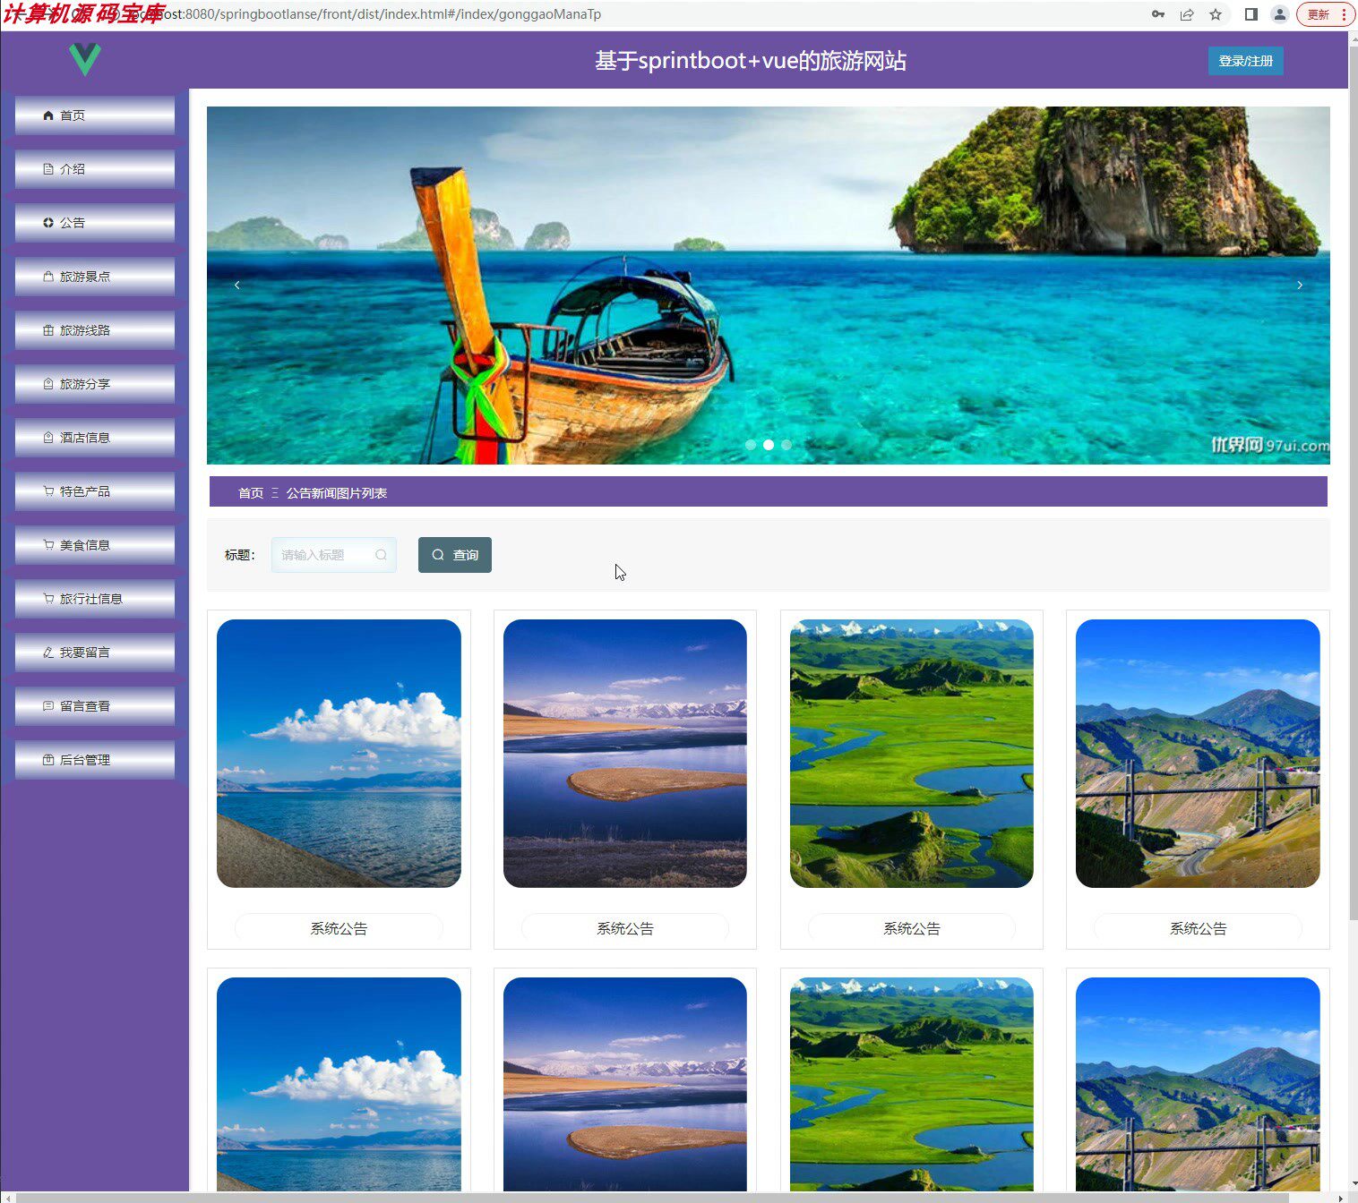Click the Vue logo in the header
Viewport: 1358px width, 1203px height.
tap(83, 60)
